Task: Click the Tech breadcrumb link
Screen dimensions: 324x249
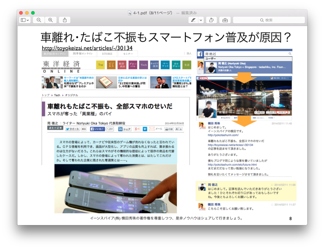Action: 57,95
